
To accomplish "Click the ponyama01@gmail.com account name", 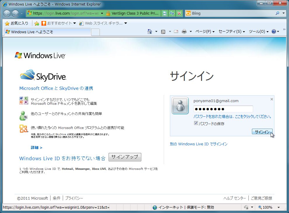I will pos(216,101).
